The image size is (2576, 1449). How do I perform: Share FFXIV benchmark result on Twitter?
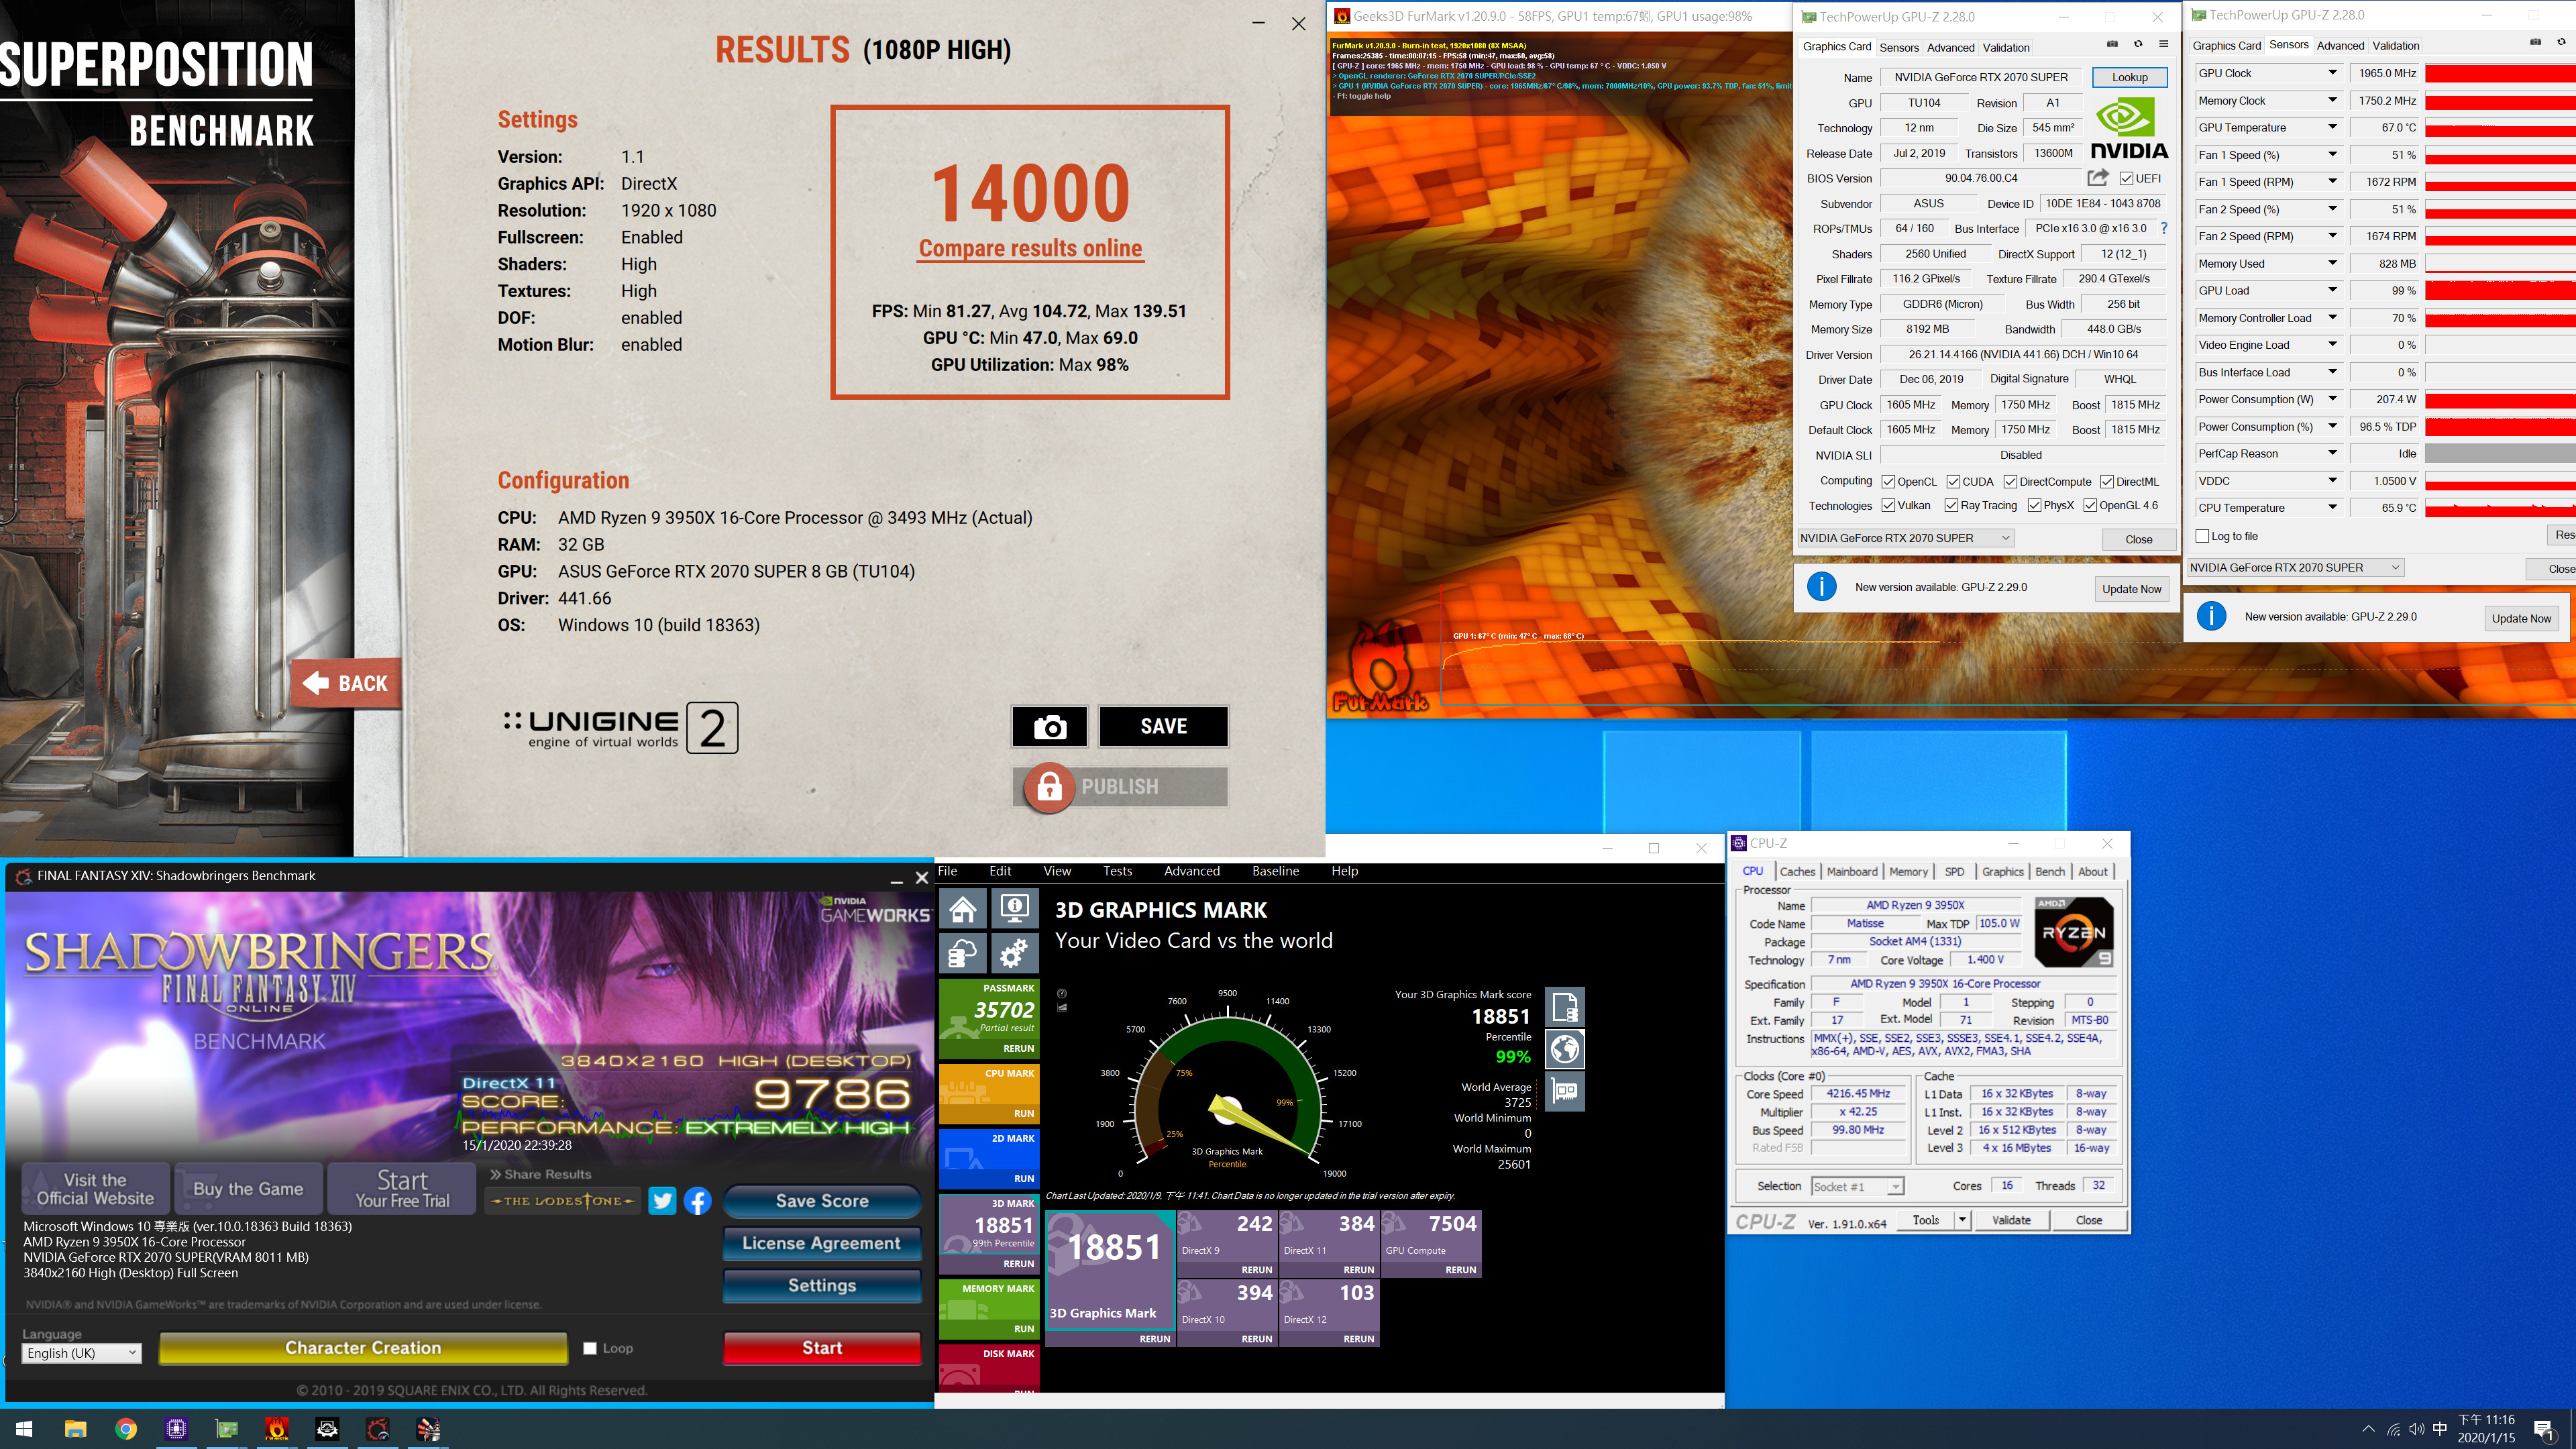tap(662, 1200)
